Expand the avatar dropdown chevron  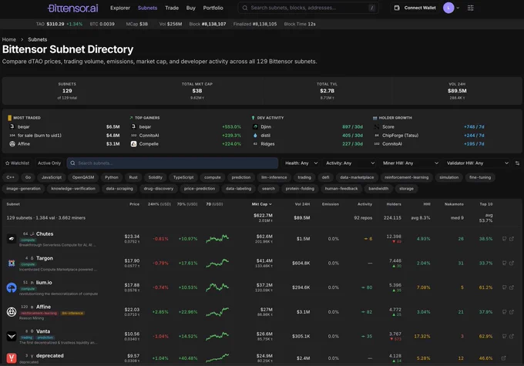point(458,8)
